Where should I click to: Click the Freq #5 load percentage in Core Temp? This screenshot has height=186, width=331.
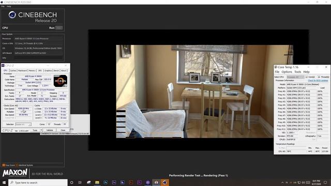tap(323, 109)
